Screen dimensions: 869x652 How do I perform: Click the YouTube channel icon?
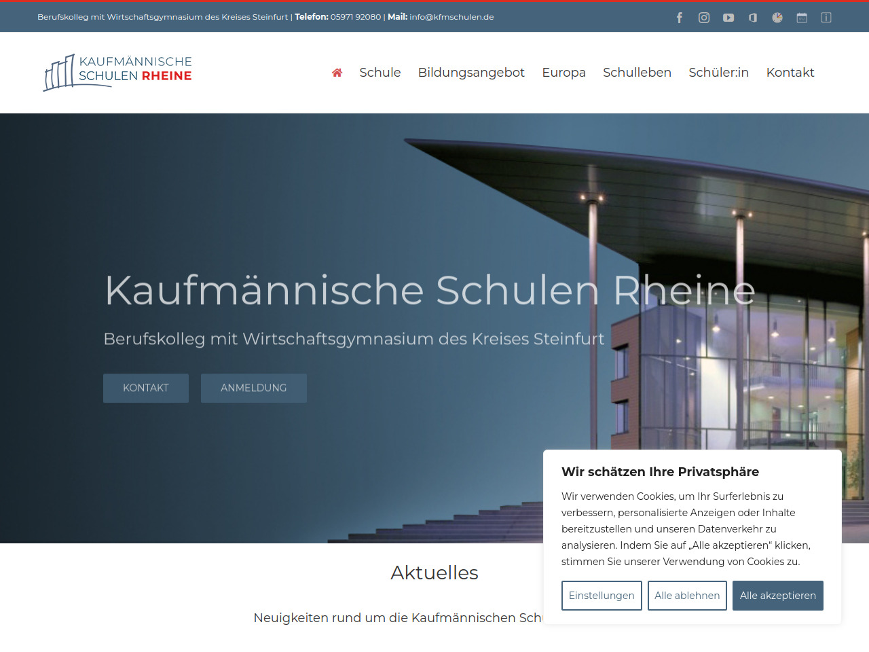728,18
